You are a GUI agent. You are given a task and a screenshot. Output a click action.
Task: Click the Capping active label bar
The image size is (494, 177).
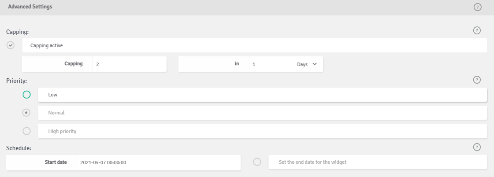coord(255,45)
